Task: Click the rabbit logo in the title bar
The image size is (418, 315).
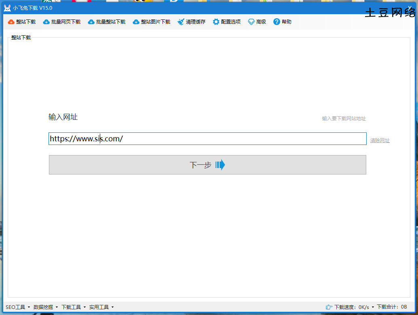Action: pos(7,8)
